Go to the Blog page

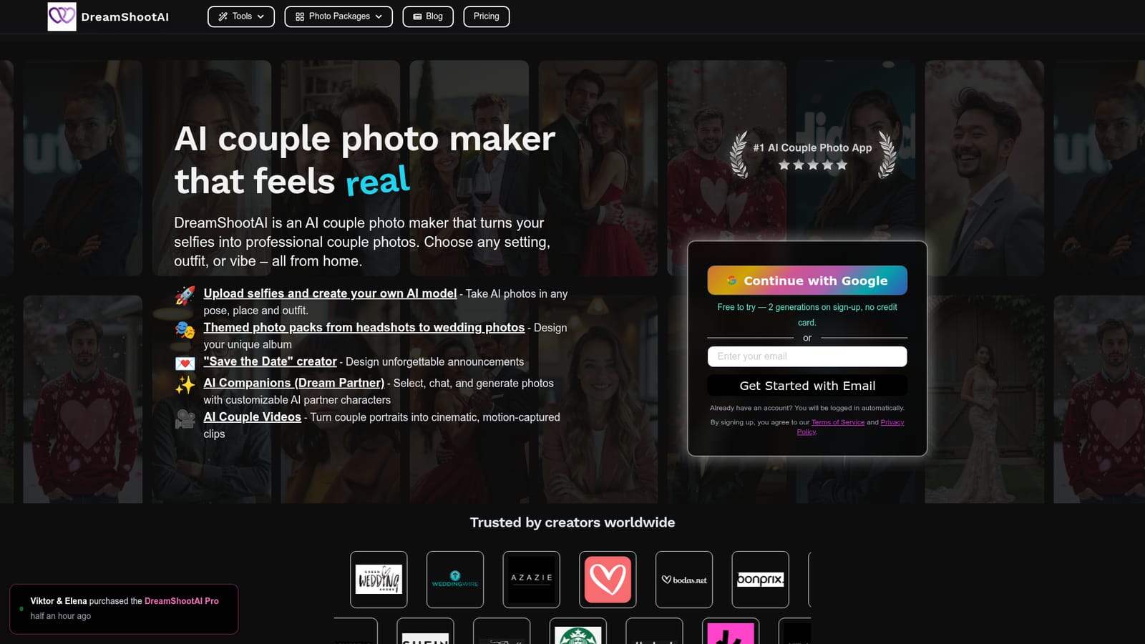(x=428, y=16)
